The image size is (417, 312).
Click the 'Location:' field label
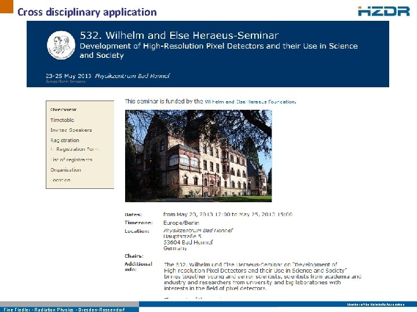(137, 231)
